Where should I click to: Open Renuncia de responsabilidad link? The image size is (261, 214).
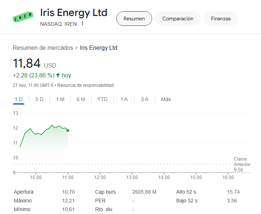pos(85,85)
